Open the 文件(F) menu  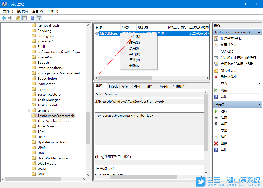coord(7,11)
